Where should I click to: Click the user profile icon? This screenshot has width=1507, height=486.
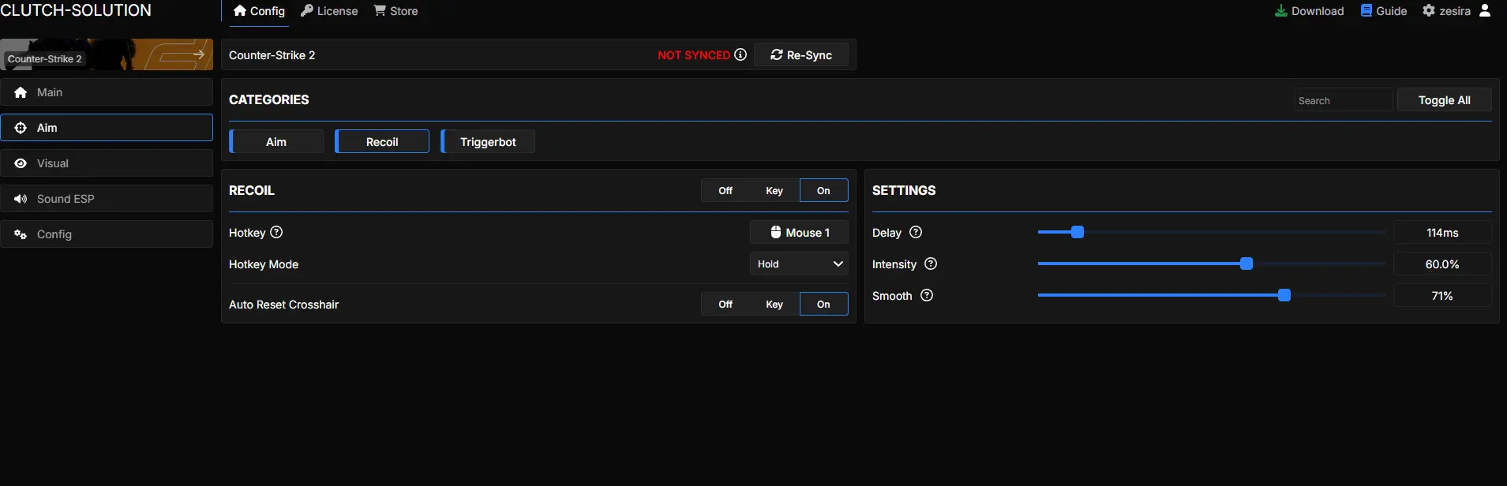pos(1485,10)
